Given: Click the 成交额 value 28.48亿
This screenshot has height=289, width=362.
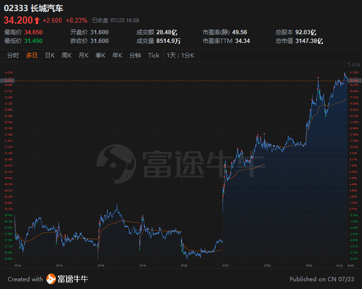Looking at the screenshot, I should (x=167, y=33).
